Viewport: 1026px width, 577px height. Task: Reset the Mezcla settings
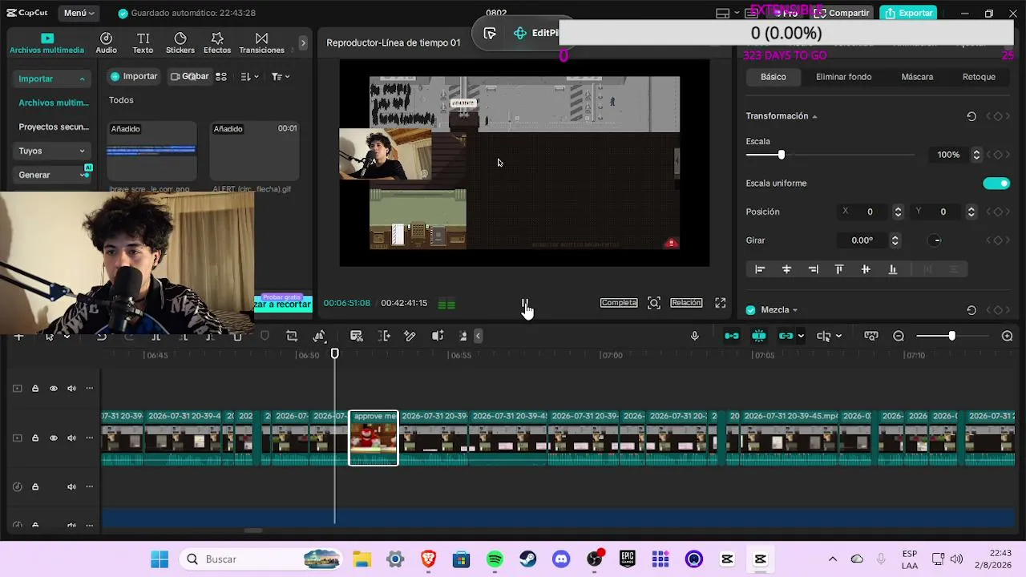coord(971,310)
